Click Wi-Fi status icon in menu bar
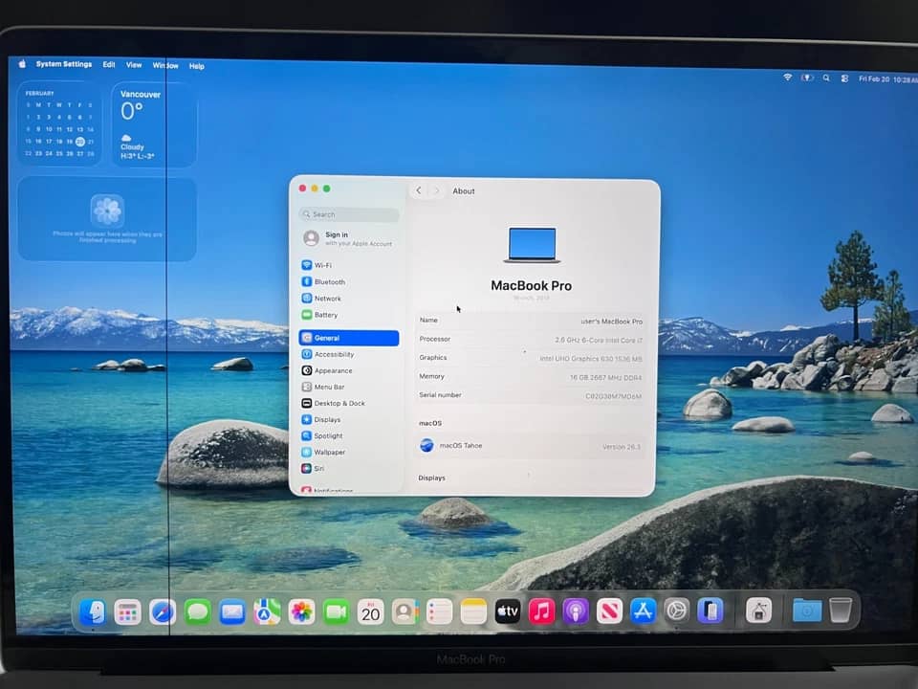 pyautogui.click(x=787, y=78)
